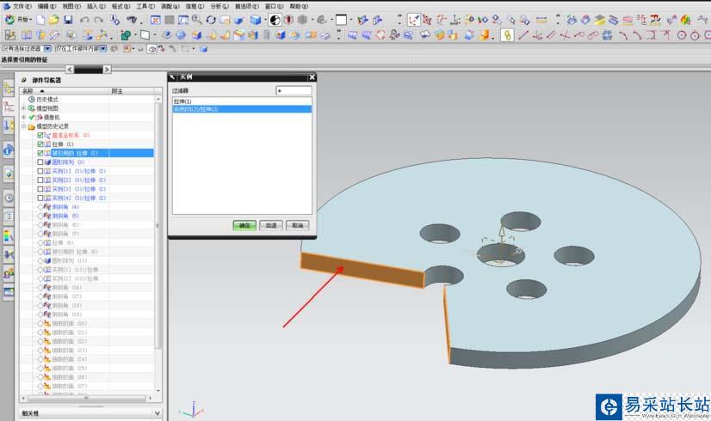
Task: Uncheck the 基准坐标系 (0) feature checkbox
Action: point(40,136)
